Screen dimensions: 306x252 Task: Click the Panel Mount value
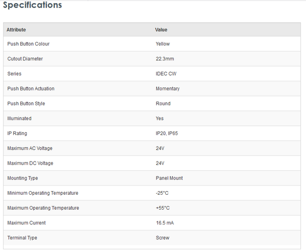click(x=169, y=178)
